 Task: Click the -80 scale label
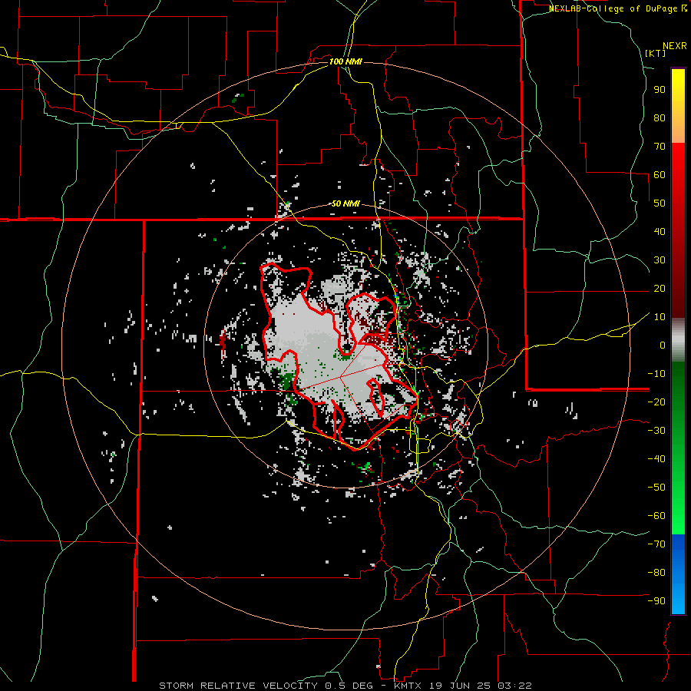[656, 573]
